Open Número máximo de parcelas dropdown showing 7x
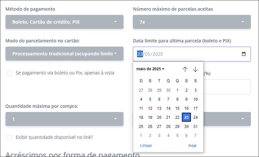Viewport: 259px width, 157px height. (x=192, y=22)
